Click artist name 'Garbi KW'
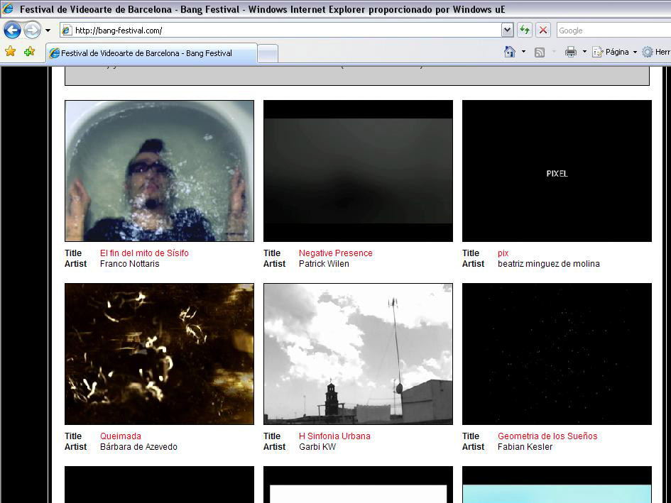This screenshot has width=671, height=503. pos(317,447)
